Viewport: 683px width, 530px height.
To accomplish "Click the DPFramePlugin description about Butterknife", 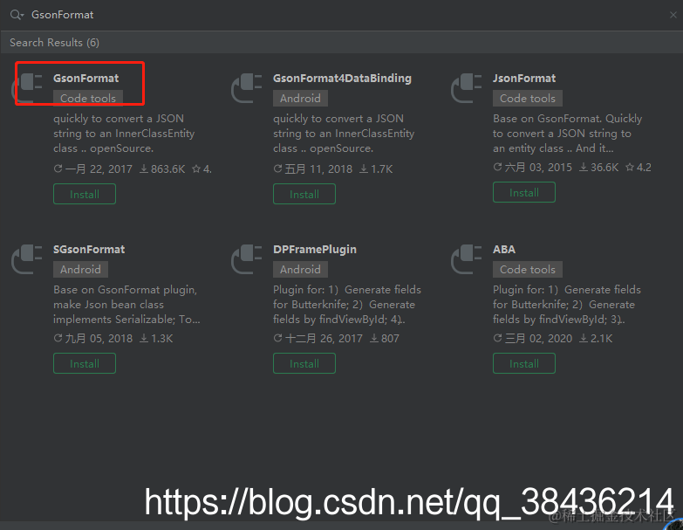I will 347,305.
